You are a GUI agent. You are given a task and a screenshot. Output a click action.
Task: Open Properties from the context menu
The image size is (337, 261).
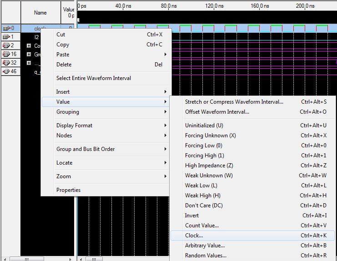69,190
